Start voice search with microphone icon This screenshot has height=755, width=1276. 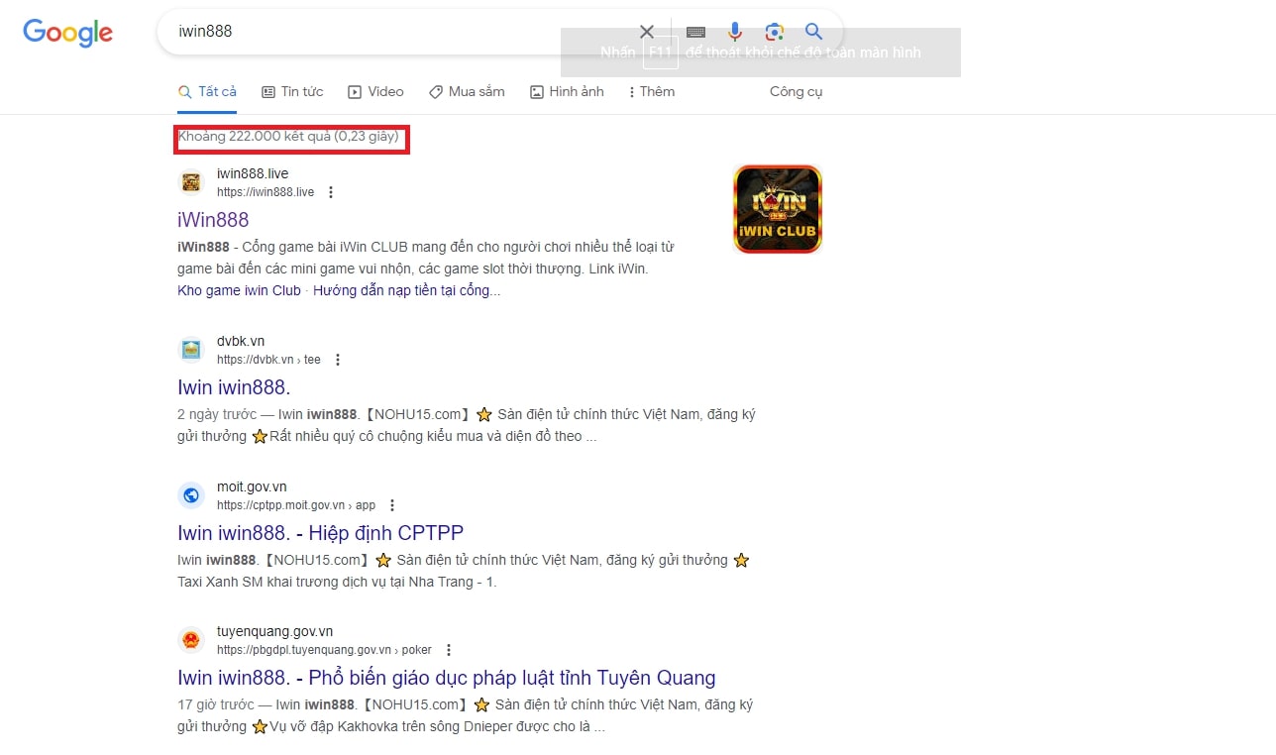tap(735, 32)
